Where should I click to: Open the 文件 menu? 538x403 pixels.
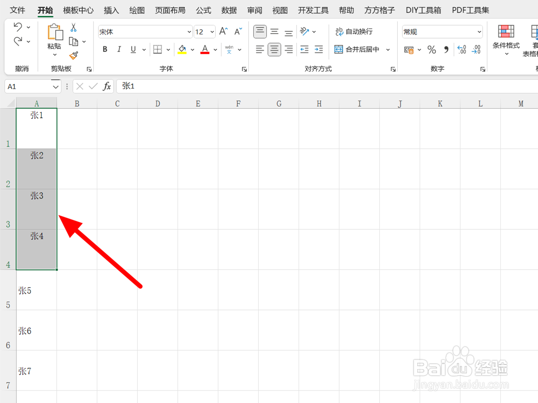click(x=17, y=10)
